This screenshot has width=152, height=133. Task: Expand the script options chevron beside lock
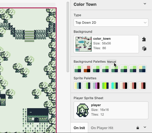[145, 127]
